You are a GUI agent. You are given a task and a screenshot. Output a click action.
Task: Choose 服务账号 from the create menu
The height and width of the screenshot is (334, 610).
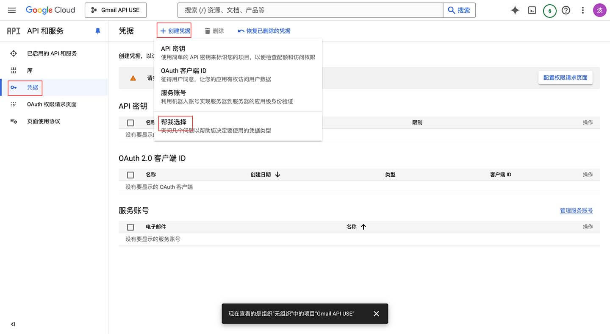coord(238,97)
